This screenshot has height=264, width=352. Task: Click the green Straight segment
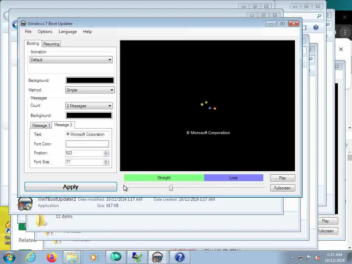tap(164, 178)
